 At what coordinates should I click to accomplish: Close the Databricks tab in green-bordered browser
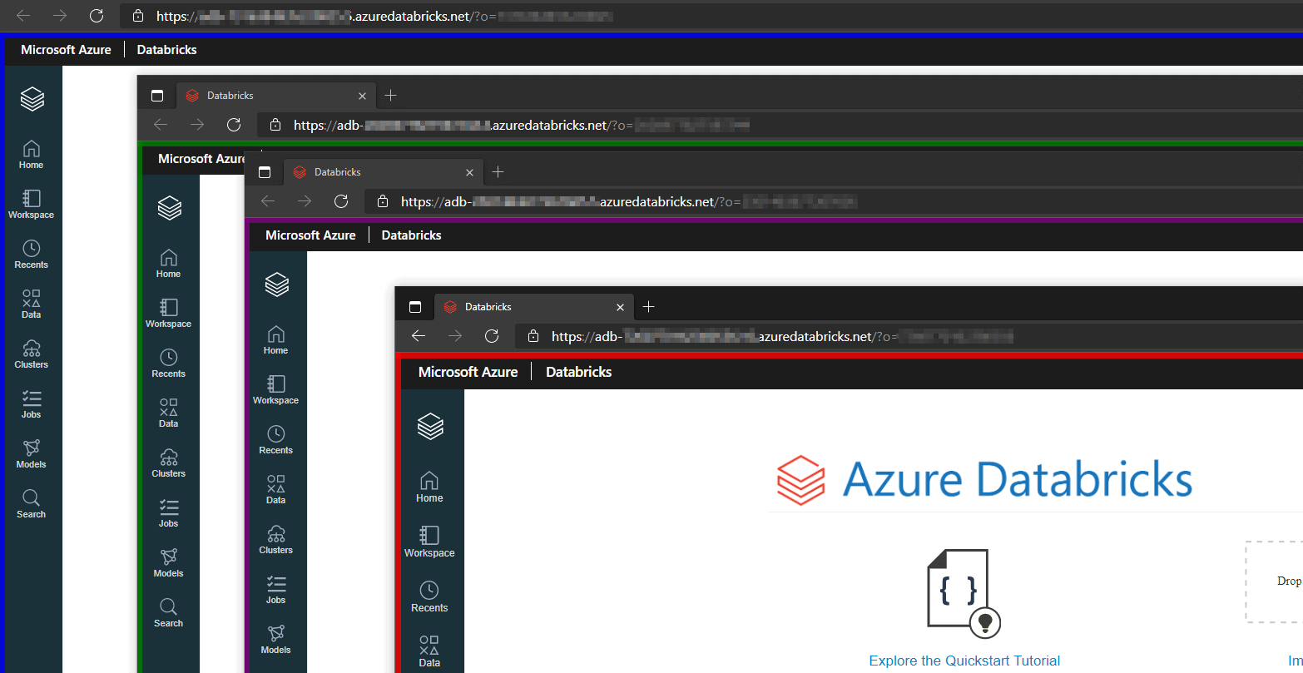coord(362,96)
